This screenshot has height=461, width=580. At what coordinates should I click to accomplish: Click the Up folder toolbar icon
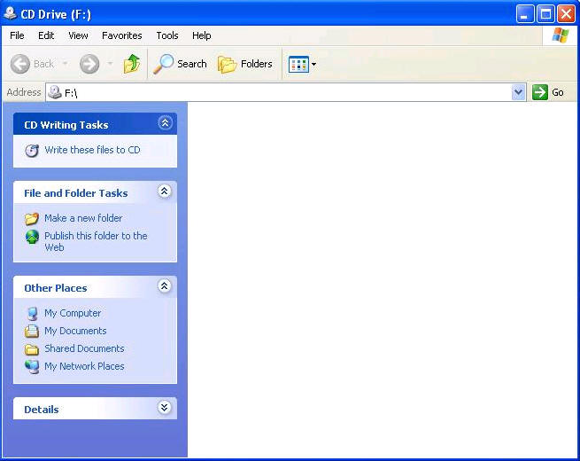(132, 64)
